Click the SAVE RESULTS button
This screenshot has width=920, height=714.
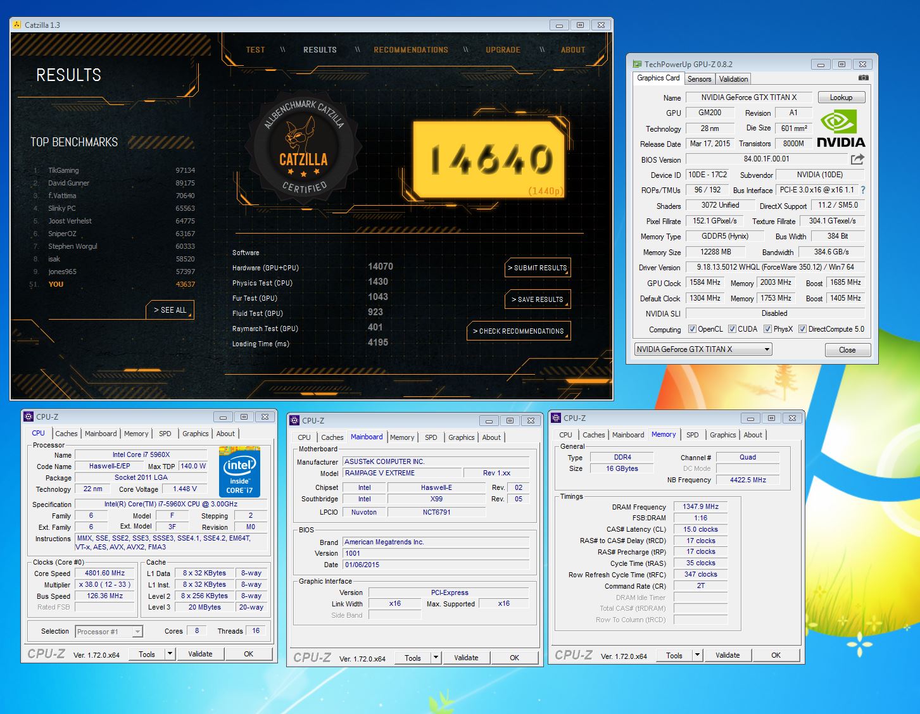click(538, 299)
